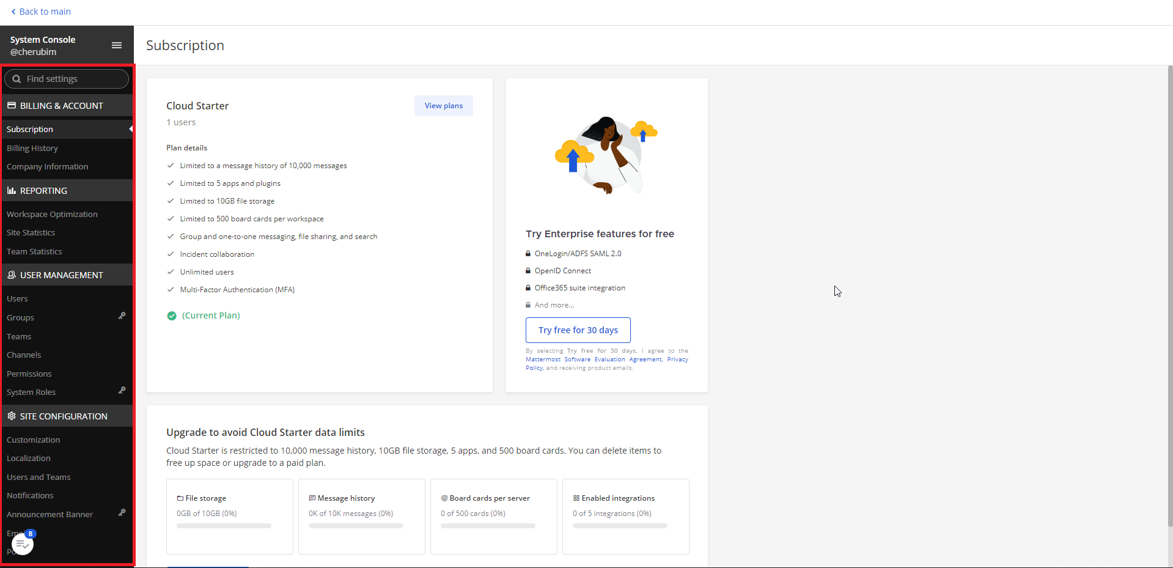Viewport: 1173px width, 568px height.
Task: Open the System Console hamburger menu
Action: [x=117, y=45]
